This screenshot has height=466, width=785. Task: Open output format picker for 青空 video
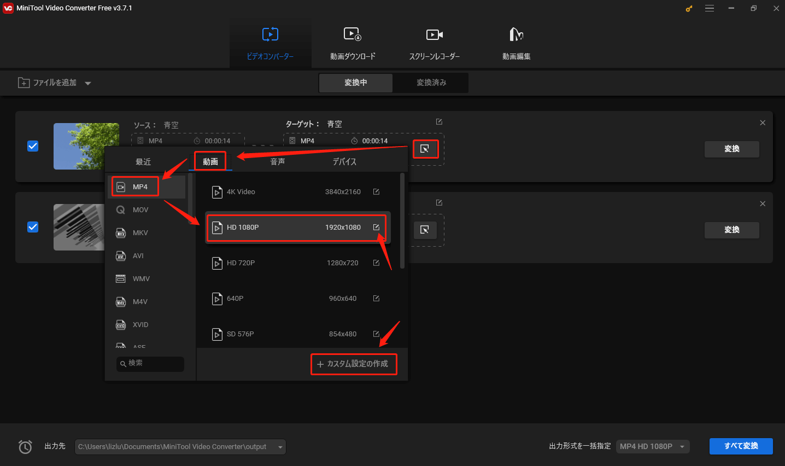[x=425, y=149]
